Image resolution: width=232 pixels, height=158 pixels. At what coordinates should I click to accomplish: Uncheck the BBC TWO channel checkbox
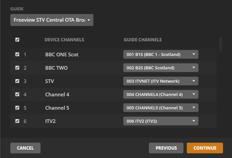tap(17, 68)
